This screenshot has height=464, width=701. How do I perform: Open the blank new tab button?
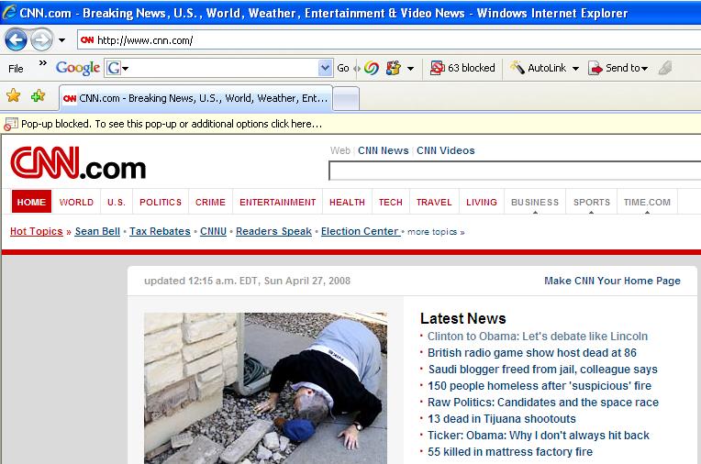[346, 98]
